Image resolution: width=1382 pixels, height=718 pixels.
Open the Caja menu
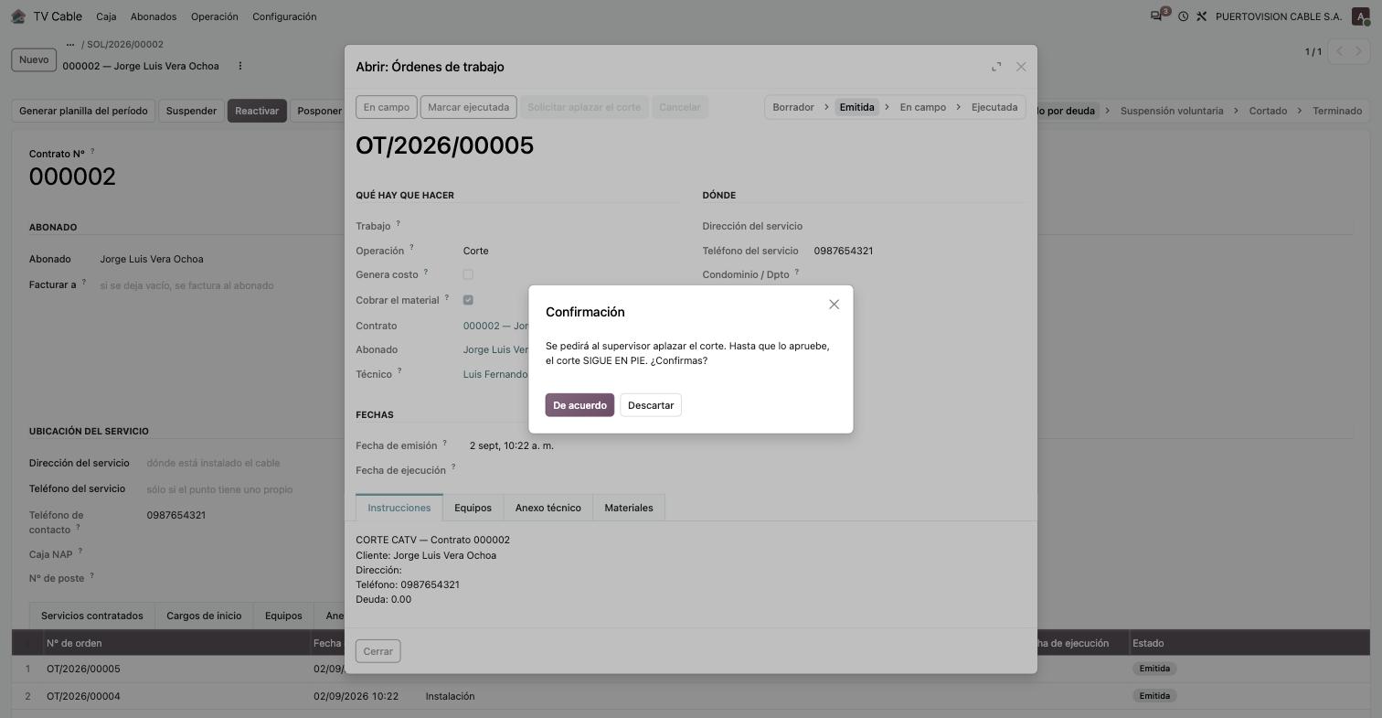pyautogui.click(x=106, y=16)
